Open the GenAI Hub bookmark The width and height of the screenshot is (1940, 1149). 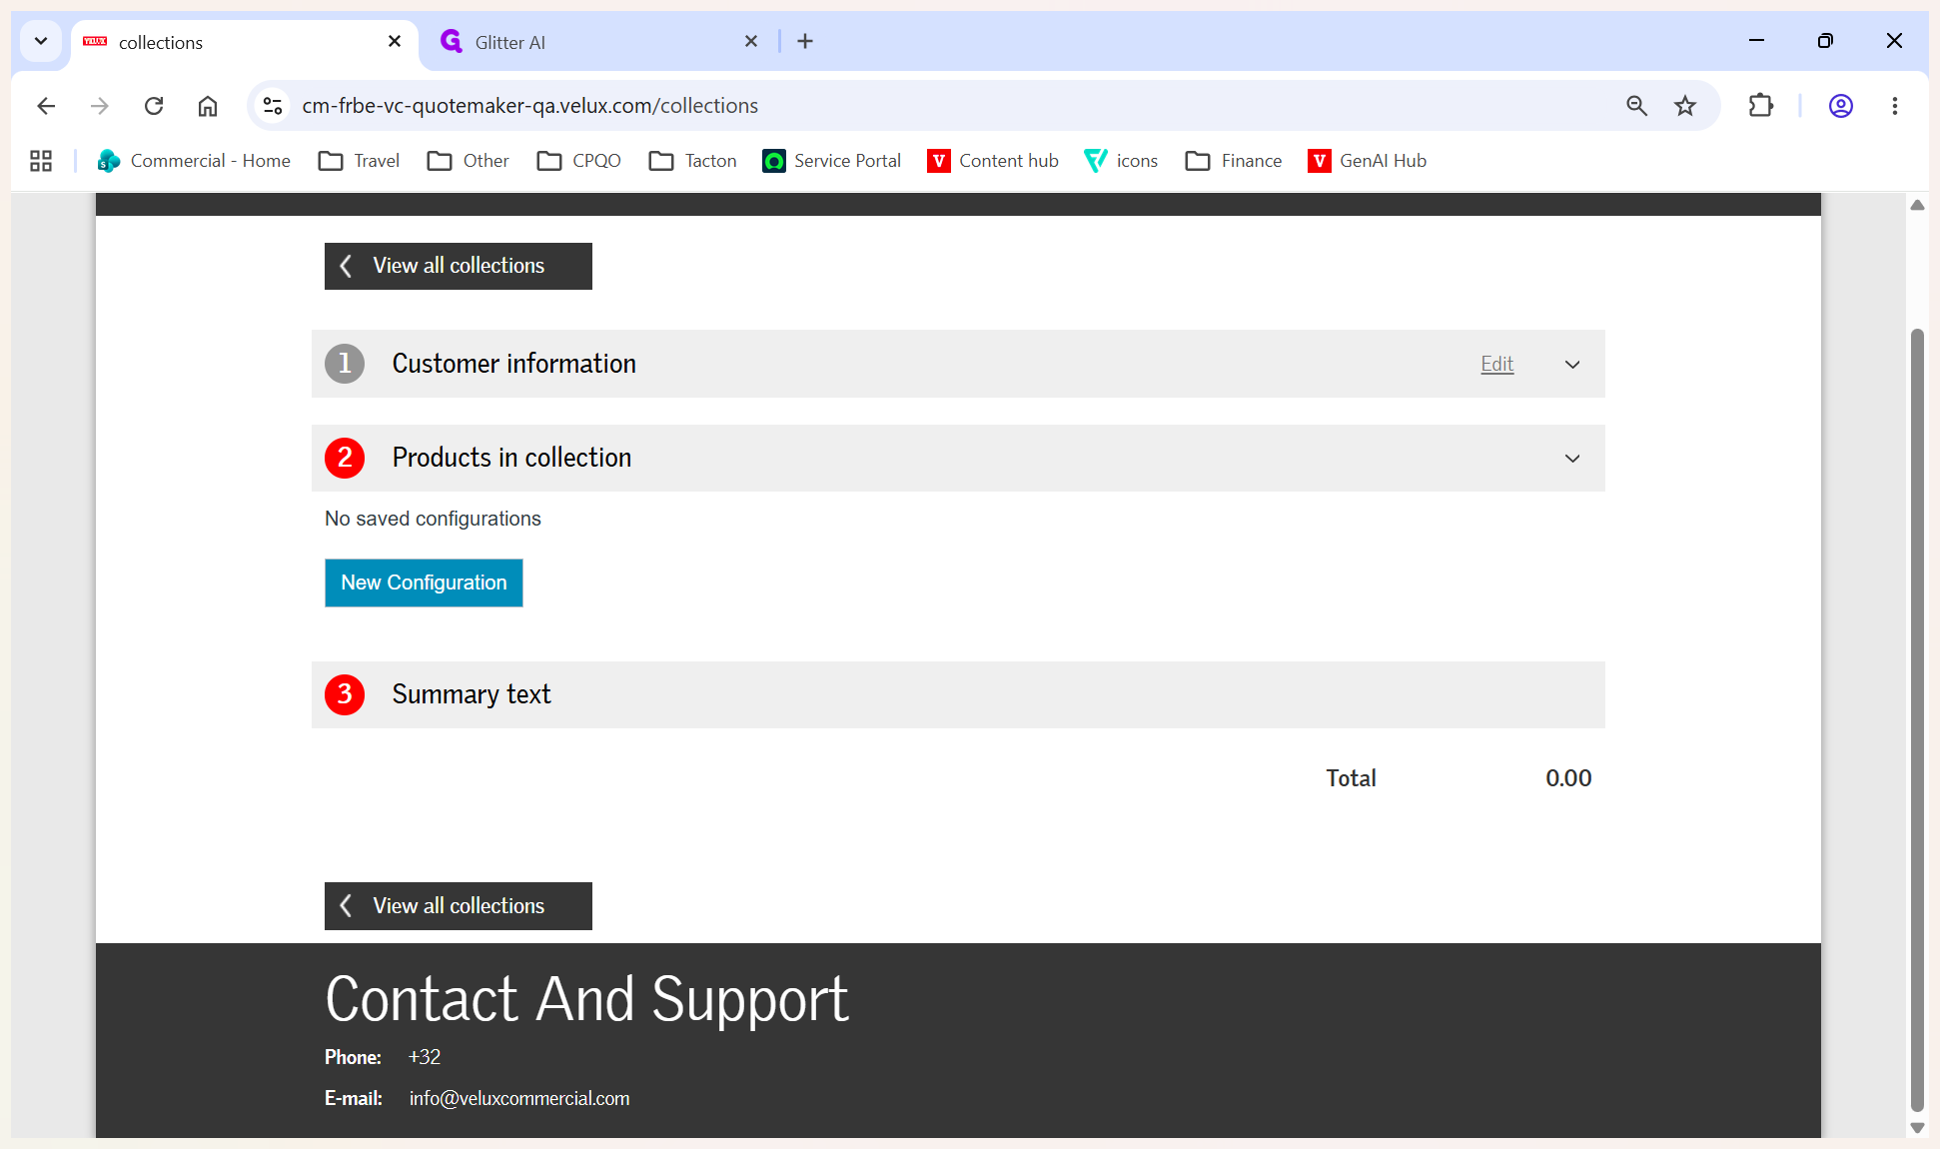click(x=1367, y=161)
